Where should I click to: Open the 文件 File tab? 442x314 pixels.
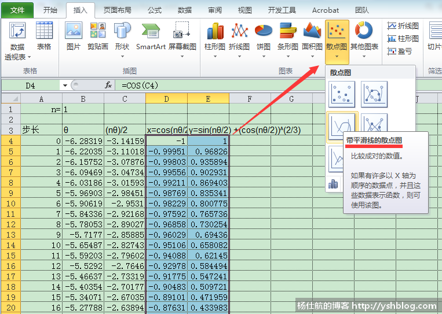pyautogui.click(x=17, y=10)
